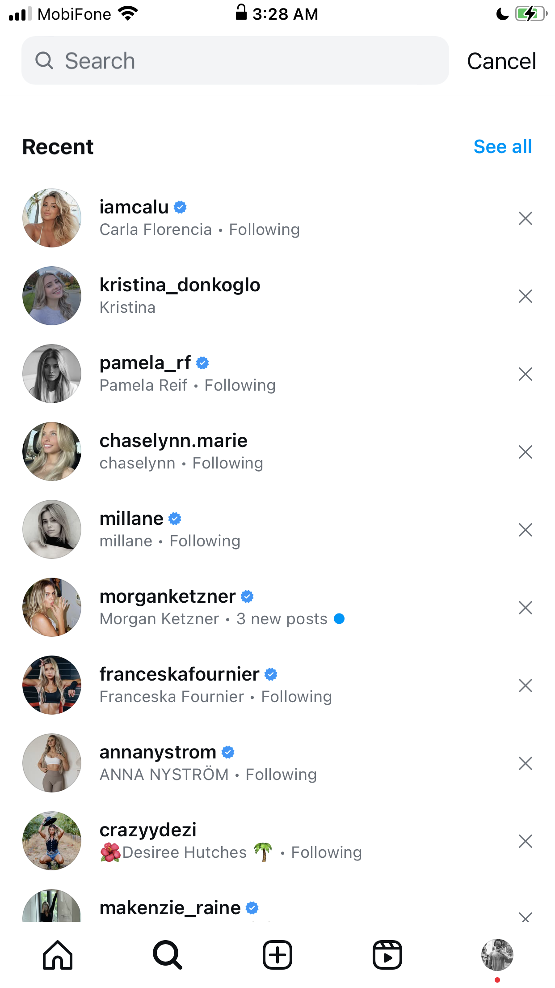
Task: Tap the Search magnifier tab icon
Action: (x=167, y=955)
